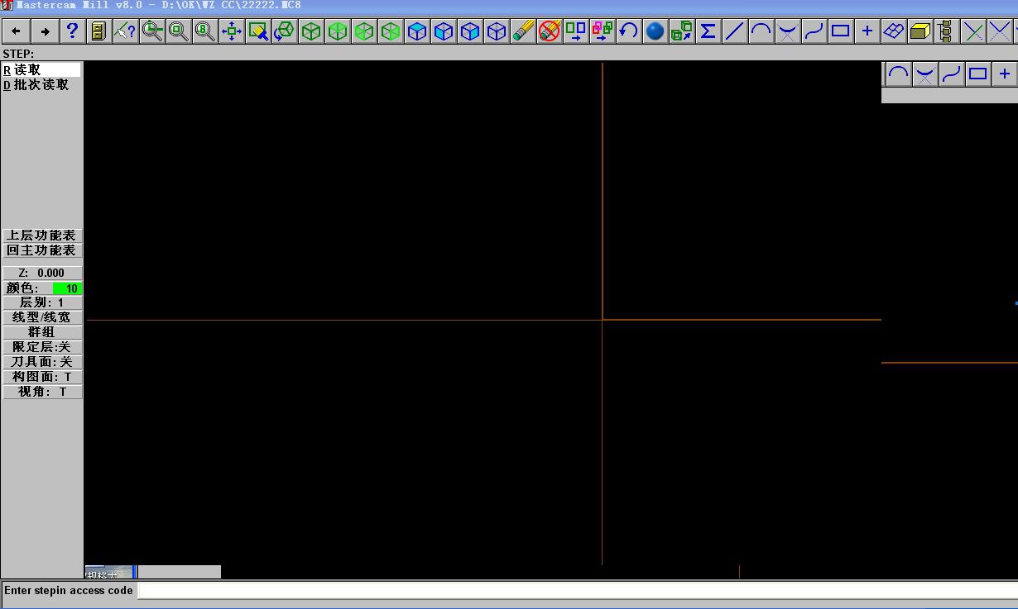1018x609 pixels.
Task: Click the Undelete crossed-eraser icon
Action: (550, 31)
